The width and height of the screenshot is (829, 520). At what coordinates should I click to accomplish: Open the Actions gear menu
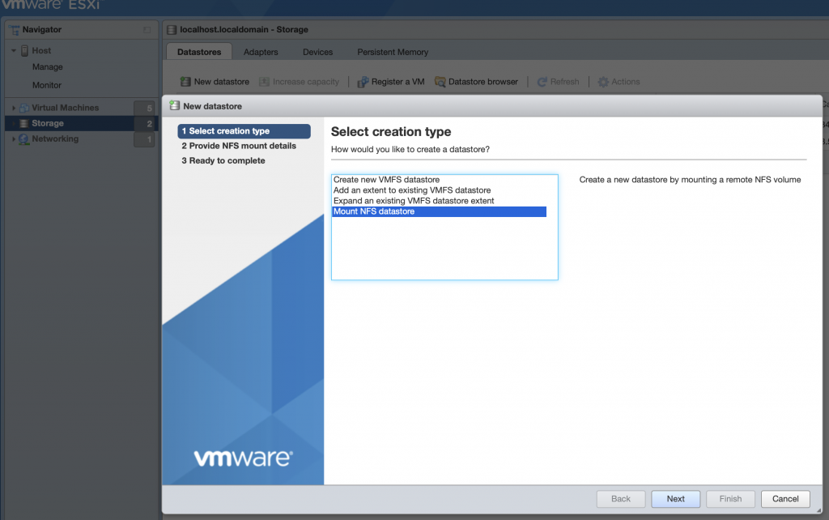pyautogui.click(x=603, y=82)
